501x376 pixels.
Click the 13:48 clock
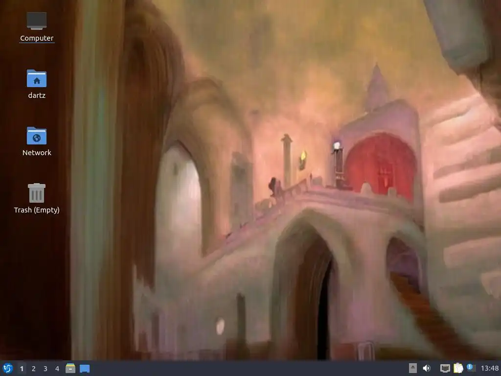489,368
